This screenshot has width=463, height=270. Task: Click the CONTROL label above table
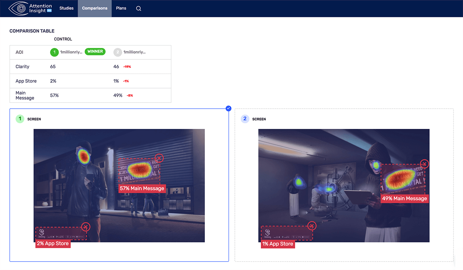pyautogui.click(x=63, y=39)
